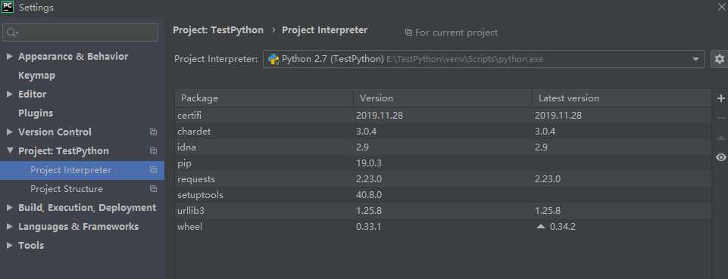The height and width of the screenshot is (279, 728).
Task: Click Project Interpreter breadcrumb text
Action: [325, 30]
